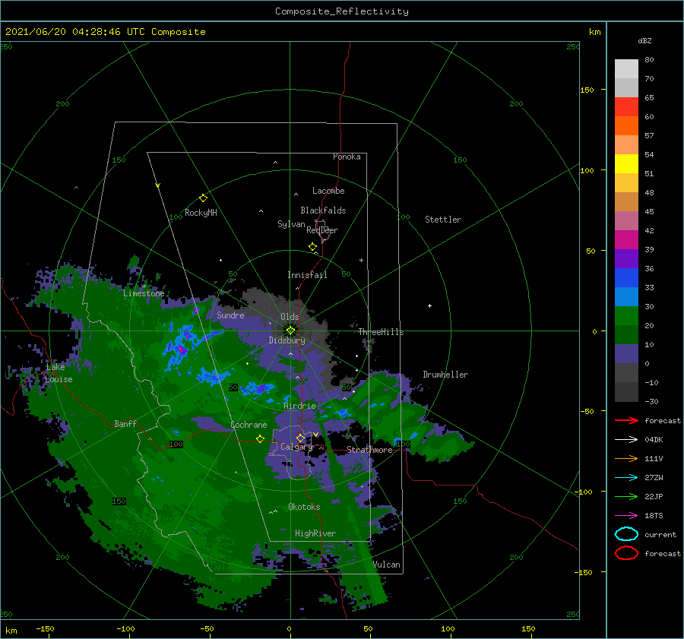The height and width of the screenshot is (639, 684).
Task: Click the red forecast ellipse icon
Action: [x=626, y=553]
